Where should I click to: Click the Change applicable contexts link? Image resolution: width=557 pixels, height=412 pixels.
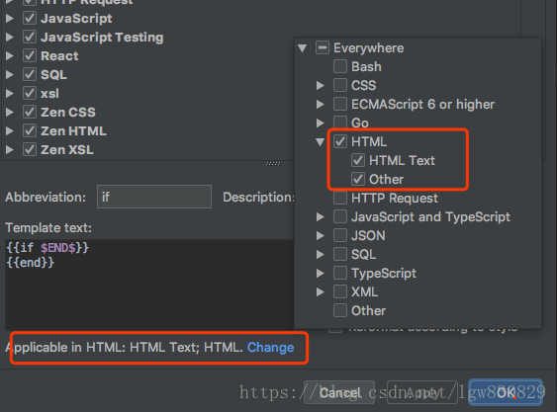pos(270,347)
